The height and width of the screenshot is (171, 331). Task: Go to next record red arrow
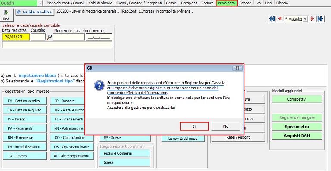(x=312, y=19)
